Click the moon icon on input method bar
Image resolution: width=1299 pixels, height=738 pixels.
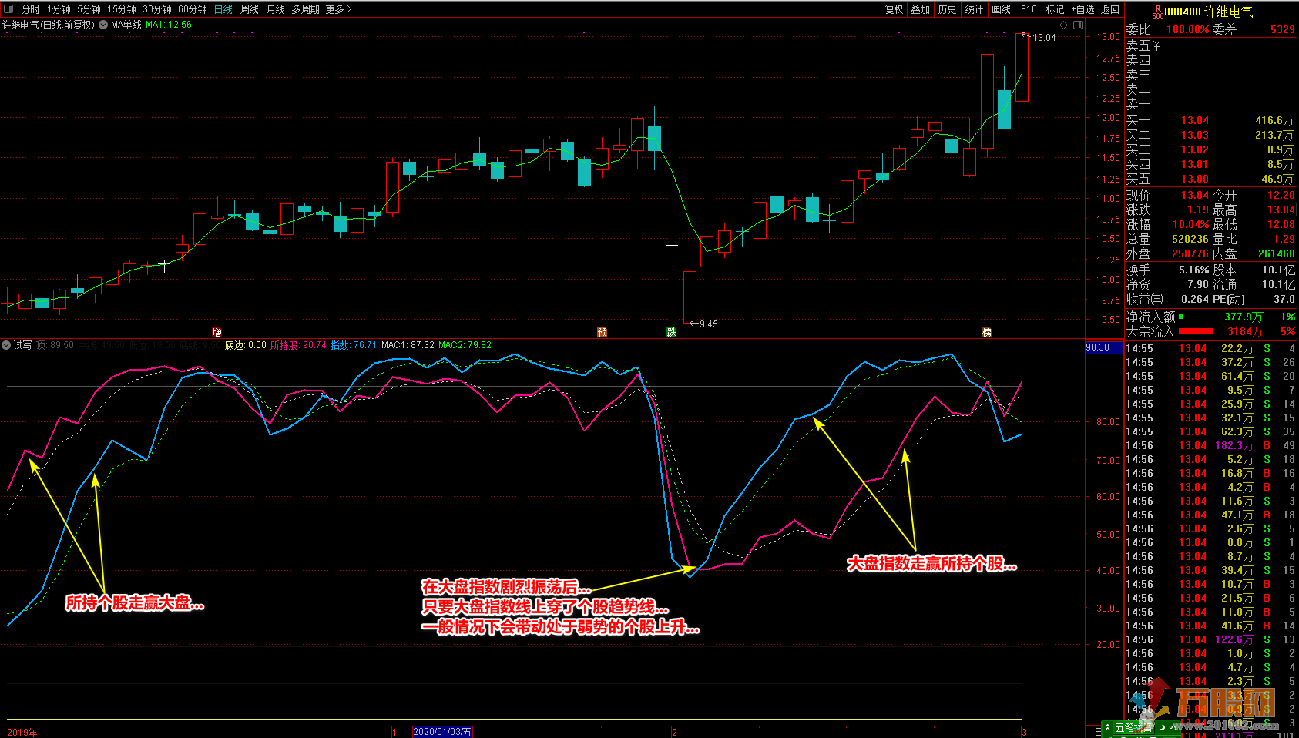pos(1162,727)
